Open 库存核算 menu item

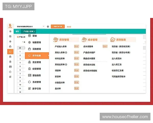(x=37, y=56)
